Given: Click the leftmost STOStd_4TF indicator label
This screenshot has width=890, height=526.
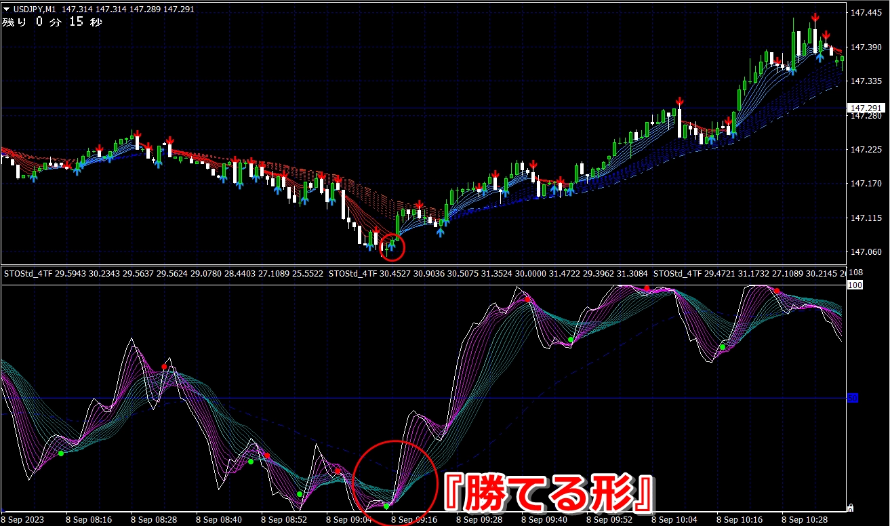Looking at the screenshot, I should 28,274.
